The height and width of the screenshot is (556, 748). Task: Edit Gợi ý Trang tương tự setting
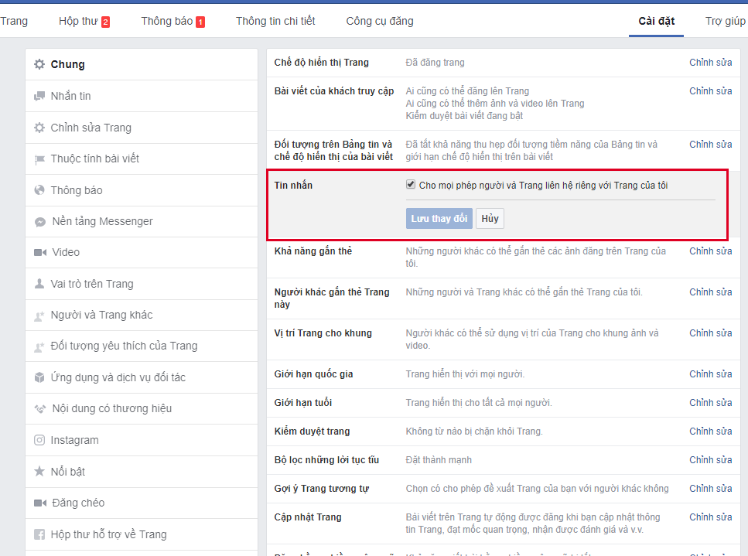click(x=710, y=489)
